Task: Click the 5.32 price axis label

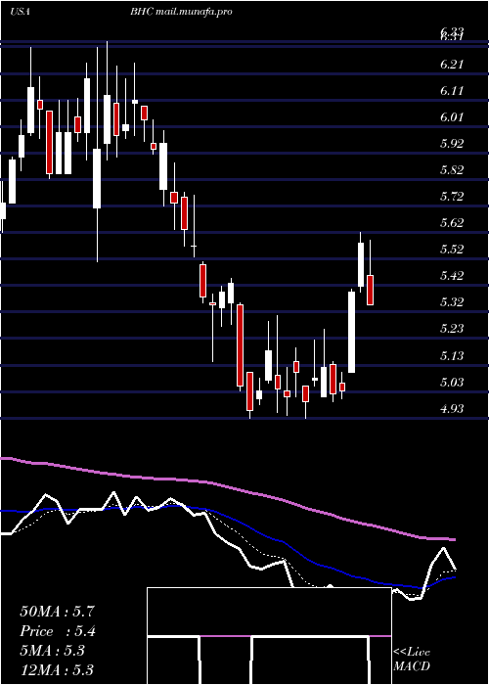Action: point(452,301)
